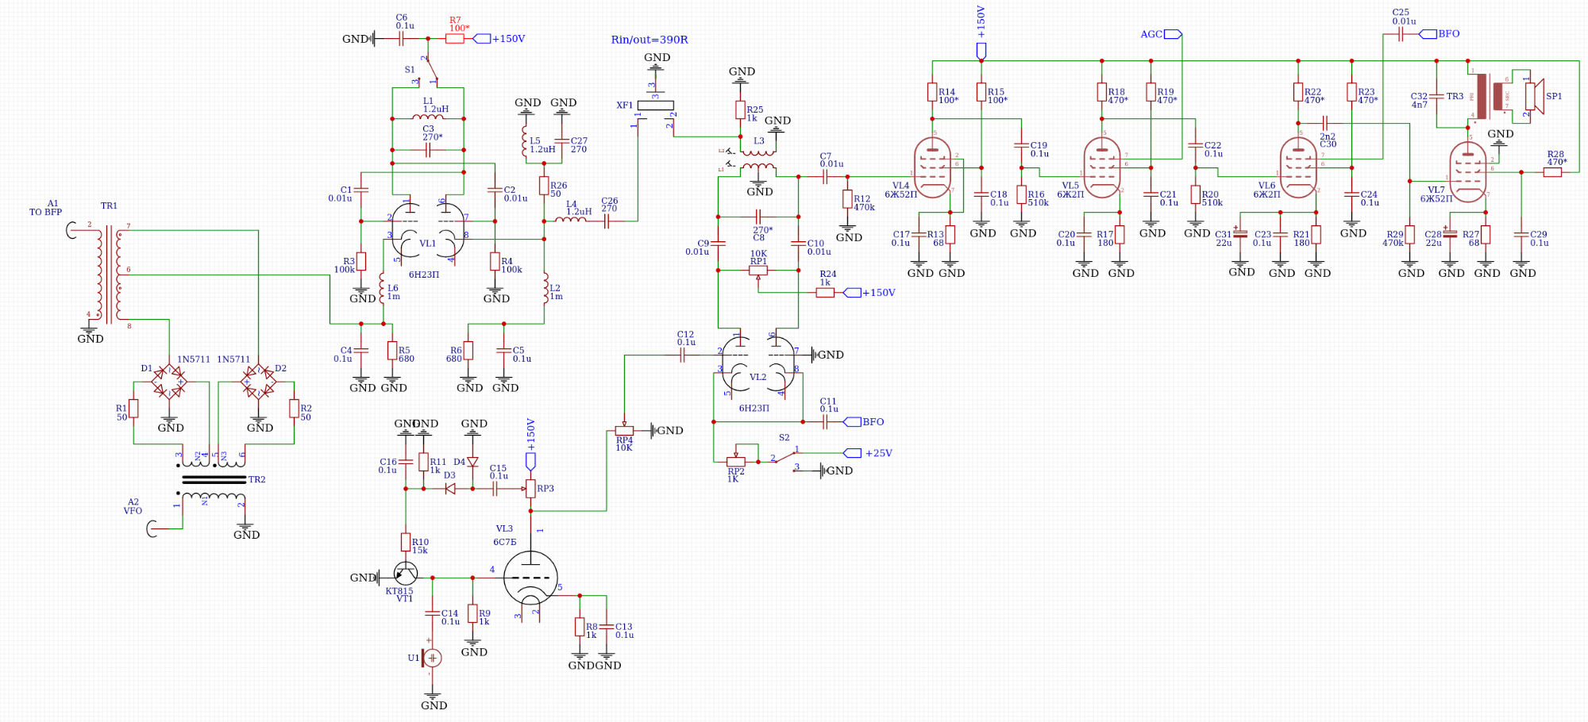Select the VL1 6Н23П double triode symbol
The image size is (1588, 722).
click(x=428, y=231)
